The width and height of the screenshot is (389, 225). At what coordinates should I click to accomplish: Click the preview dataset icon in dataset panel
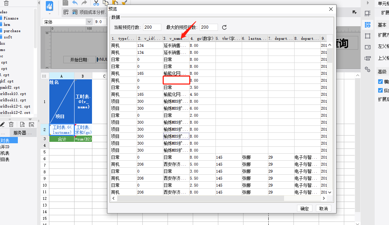point(22,124)
